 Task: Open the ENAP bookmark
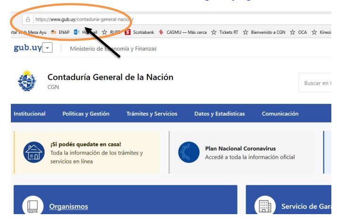[x=64, y=32]
